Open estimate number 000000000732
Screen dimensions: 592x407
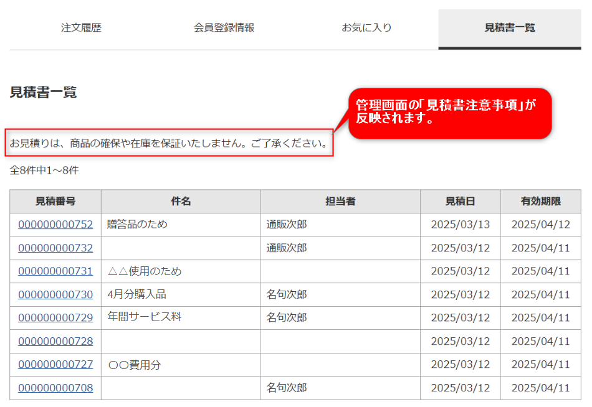click(55, 248)
